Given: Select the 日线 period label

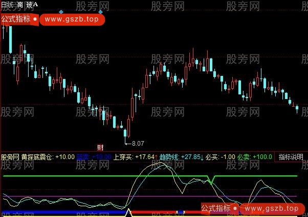Looking at the screenshot, I should 7,4.
